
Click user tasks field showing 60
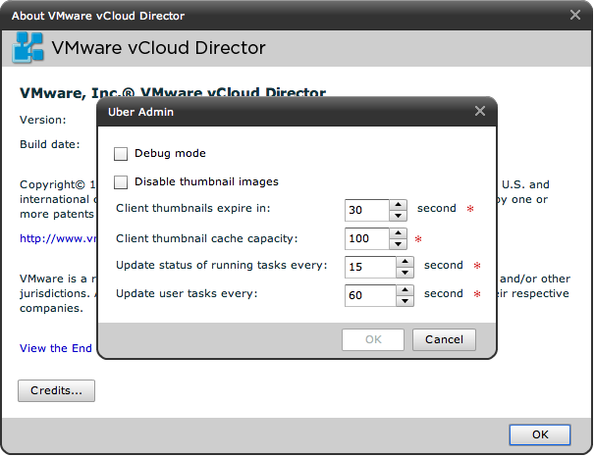(x=370, y=295)
